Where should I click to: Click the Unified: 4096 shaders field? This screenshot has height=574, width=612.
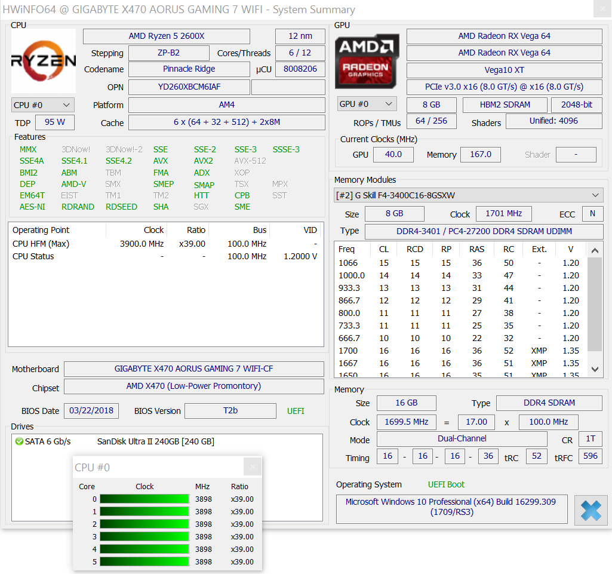(x=554, y=121)
